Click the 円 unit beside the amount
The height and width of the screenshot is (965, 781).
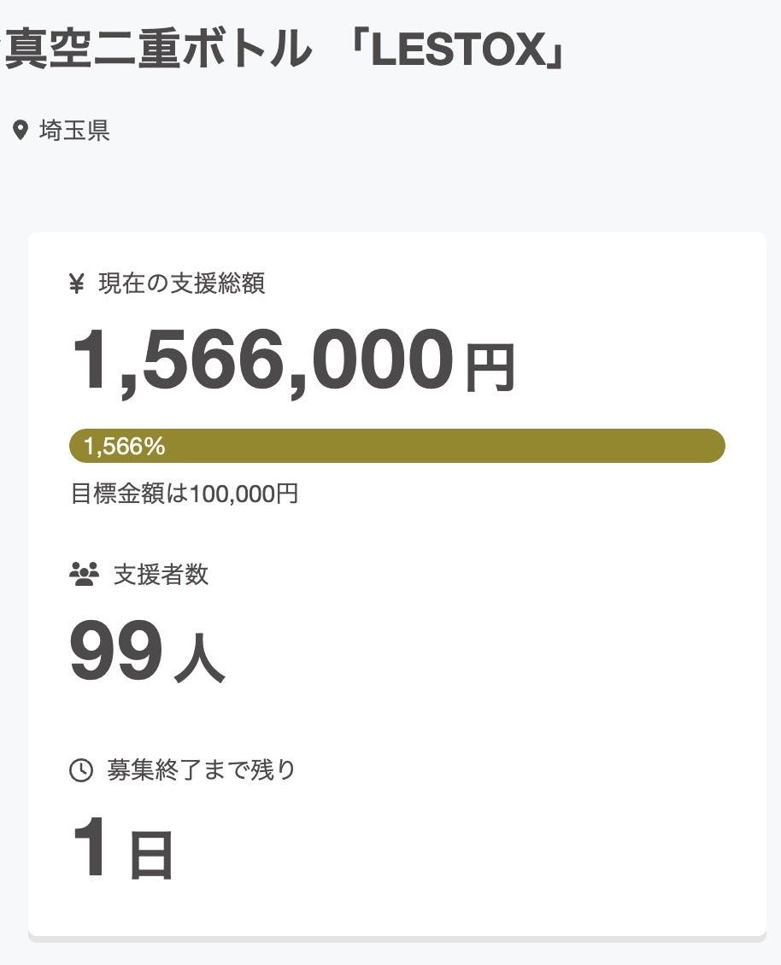pyautogui.click(x=490, y=368)
